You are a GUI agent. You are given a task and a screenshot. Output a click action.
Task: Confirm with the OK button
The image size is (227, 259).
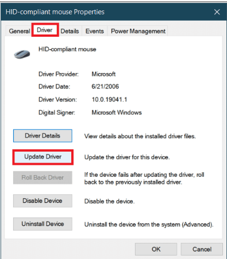[156, 249]
